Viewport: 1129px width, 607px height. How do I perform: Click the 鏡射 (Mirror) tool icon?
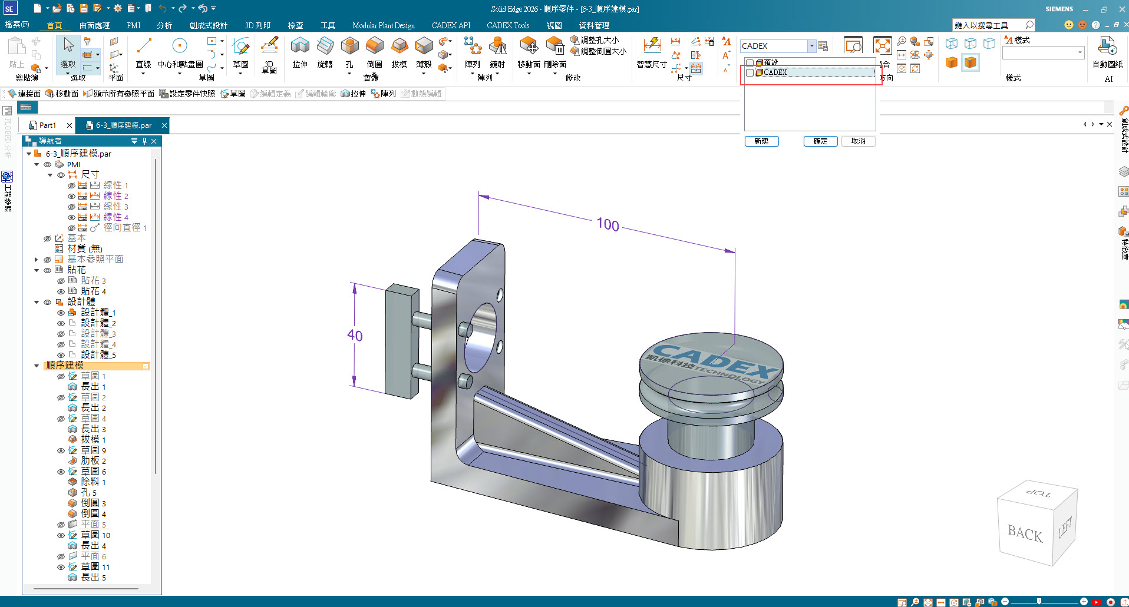497,47
